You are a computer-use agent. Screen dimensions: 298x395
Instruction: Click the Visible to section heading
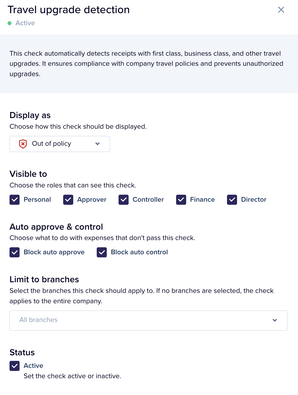[28, 174]
